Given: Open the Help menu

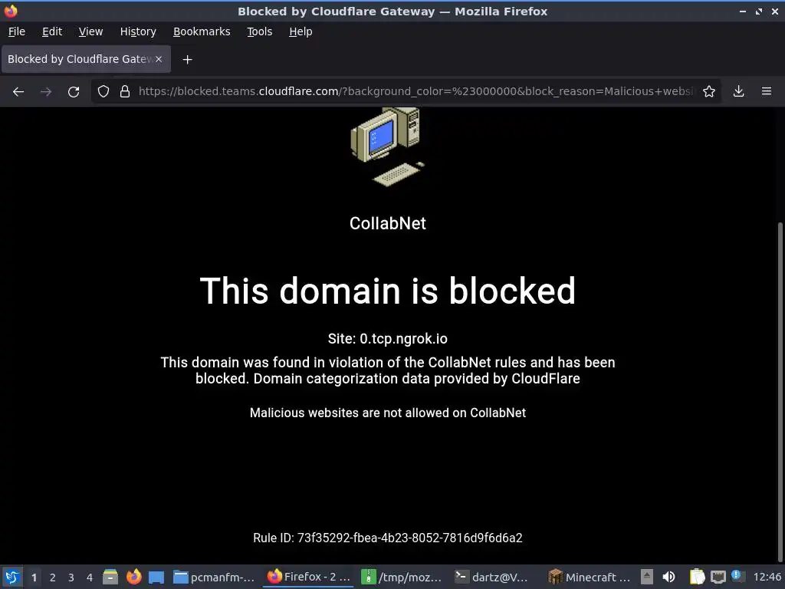Looking at the screenshot, I should tap(301, 31).
